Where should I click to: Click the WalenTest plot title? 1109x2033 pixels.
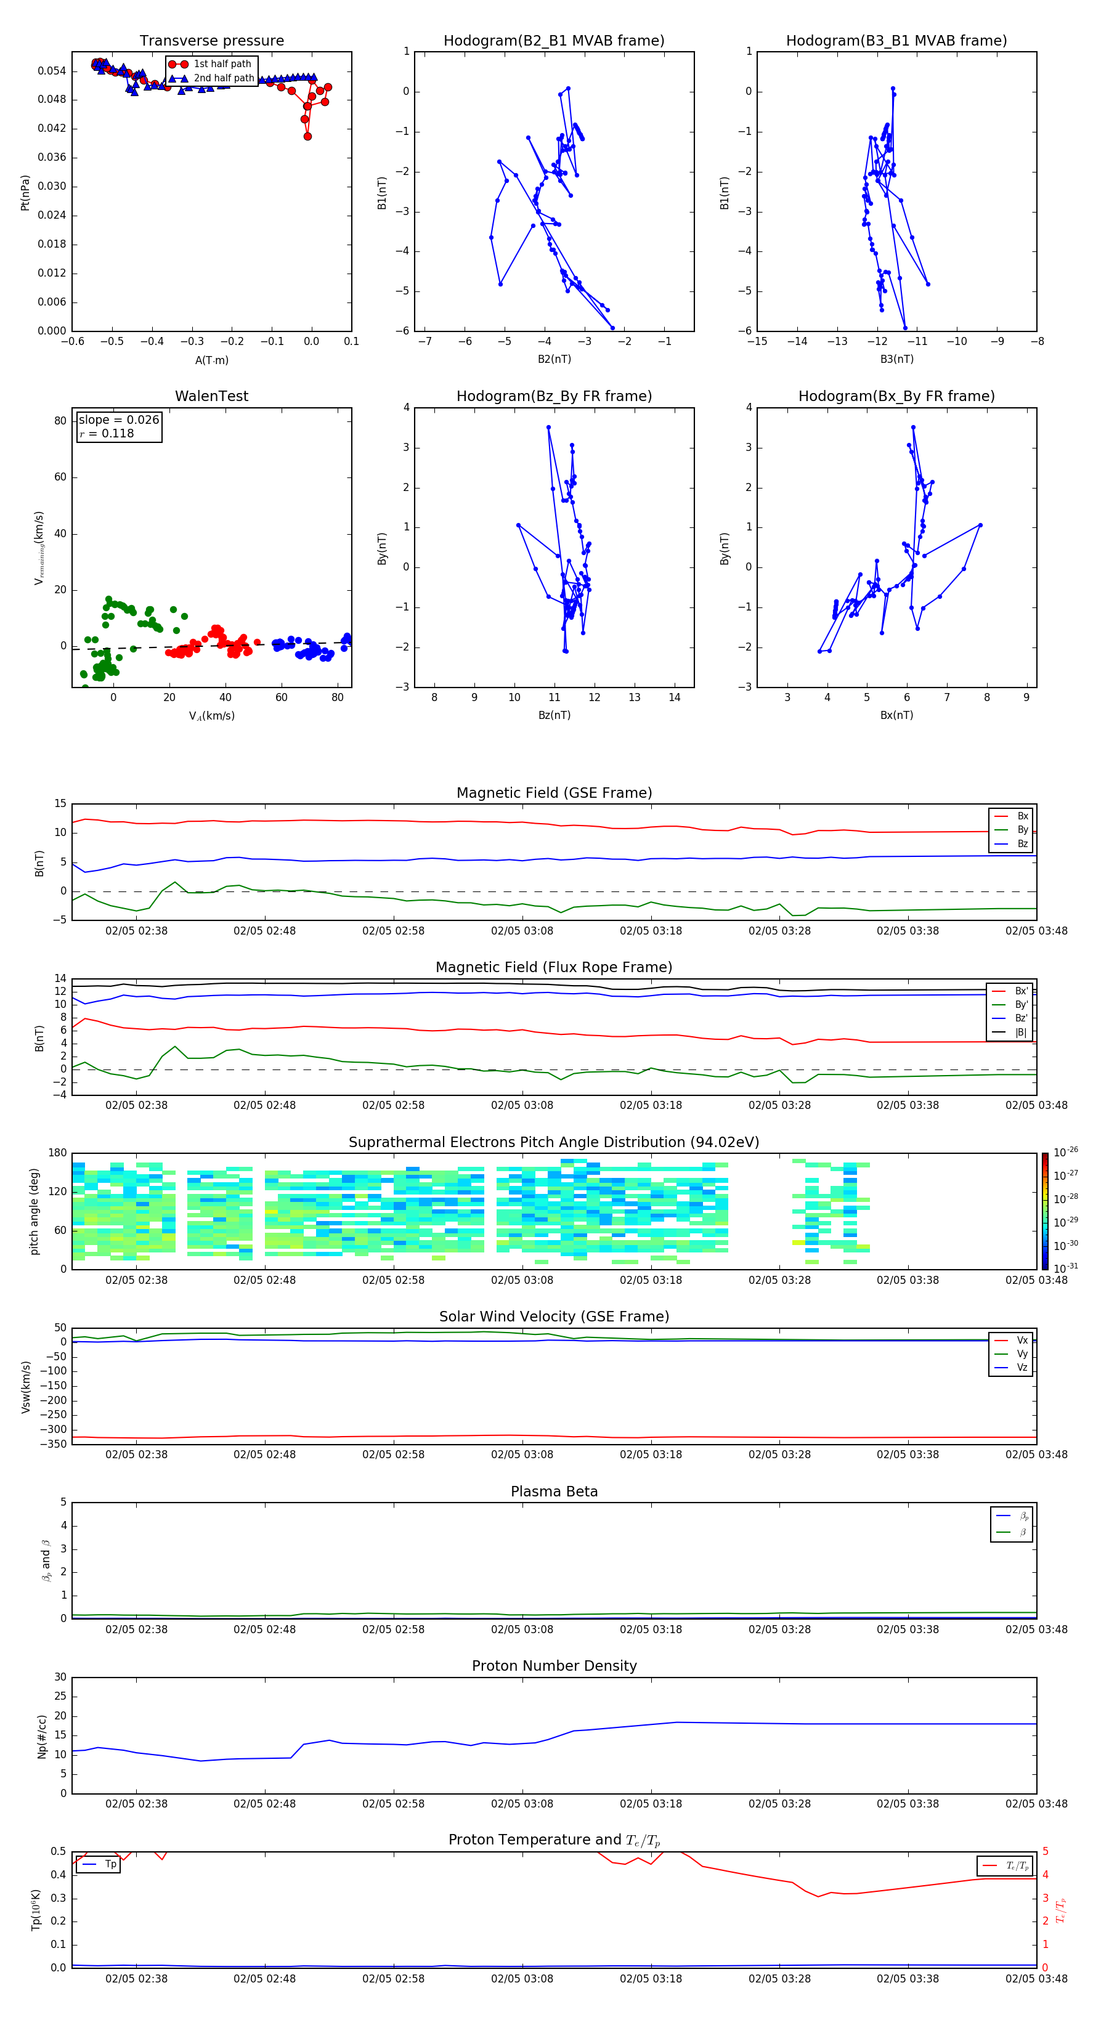[x=211, y=396]
